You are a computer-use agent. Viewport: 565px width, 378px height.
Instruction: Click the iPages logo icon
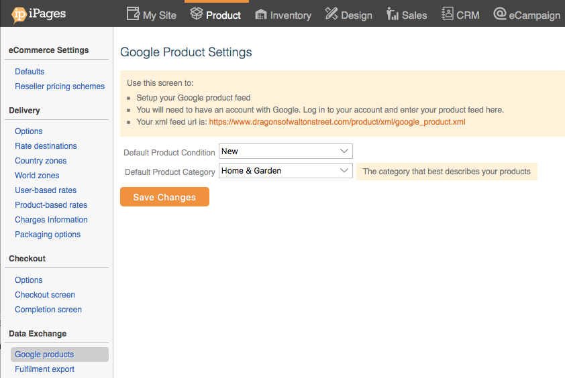[19, 15]
